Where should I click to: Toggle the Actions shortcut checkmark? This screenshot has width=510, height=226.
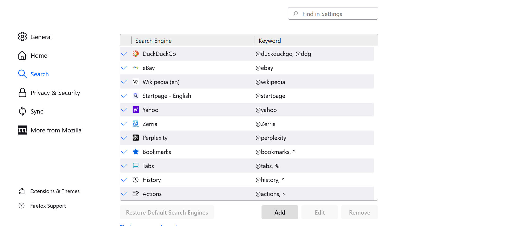pyautogui.click(x=124, y=194)
